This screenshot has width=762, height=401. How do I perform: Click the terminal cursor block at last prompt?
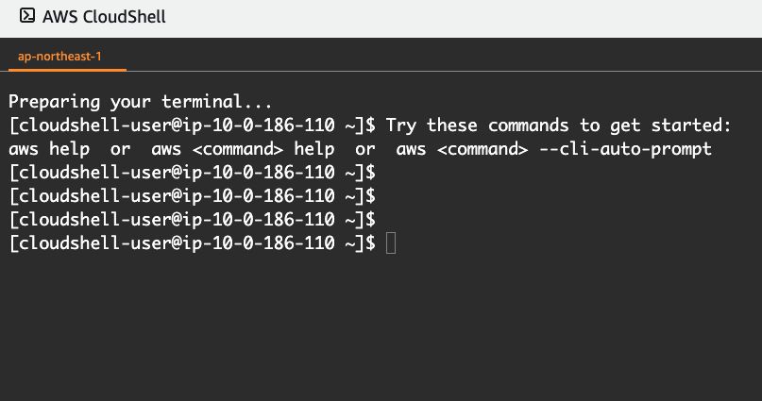tap(391, 242)
